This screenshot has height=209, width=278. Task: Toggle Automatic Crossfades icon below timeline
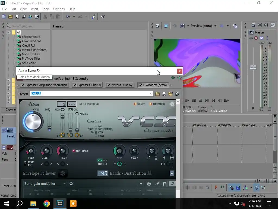[x=238, y=188]
